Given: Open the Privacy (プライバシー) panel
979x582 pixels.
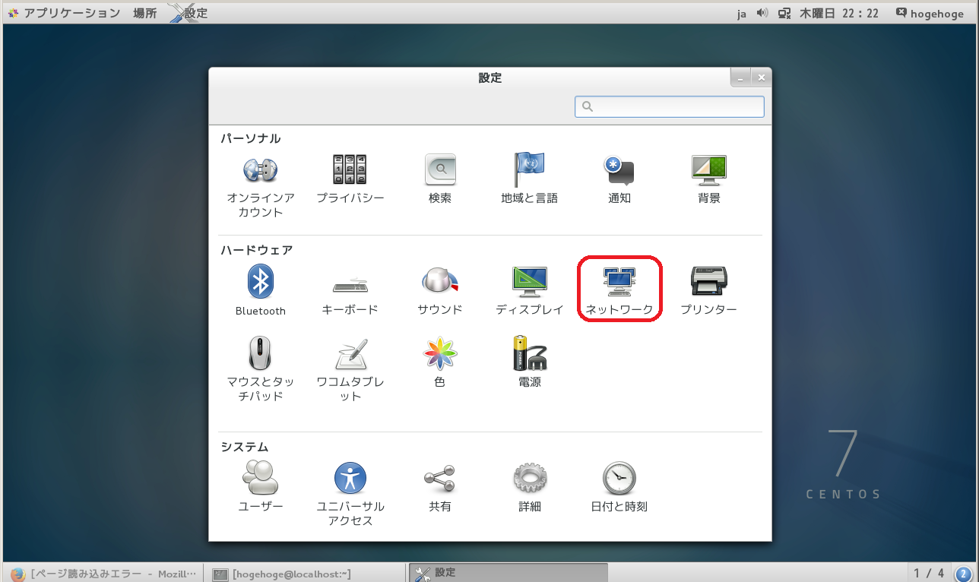Looking at the screenshot, I should coord(350,179).
